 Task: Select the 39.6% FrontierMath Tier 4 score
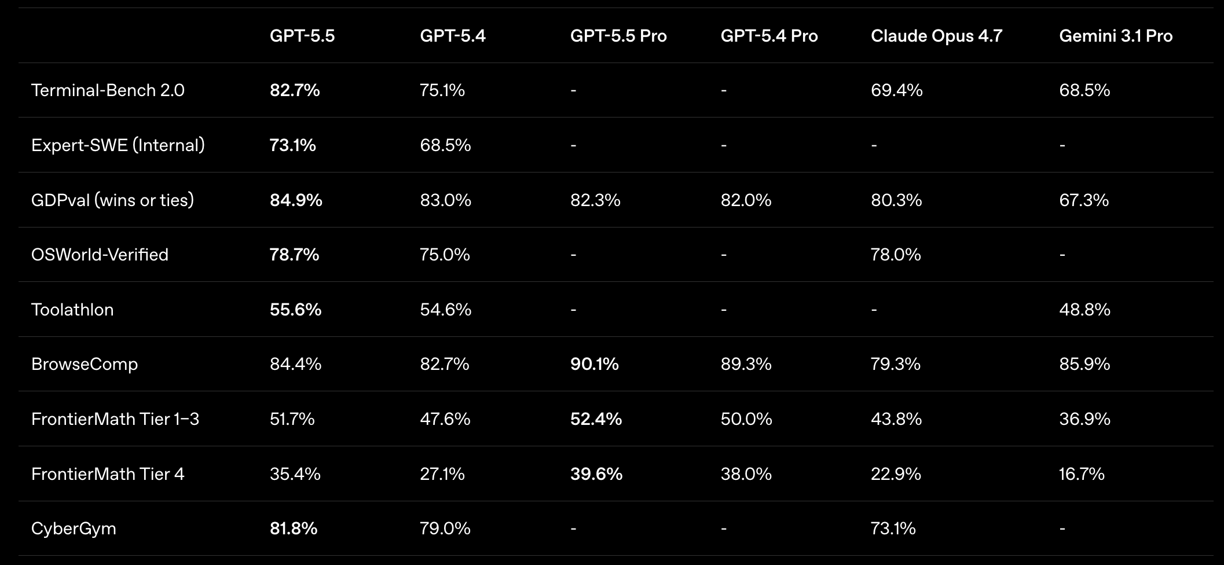click(x=596, y=474)
